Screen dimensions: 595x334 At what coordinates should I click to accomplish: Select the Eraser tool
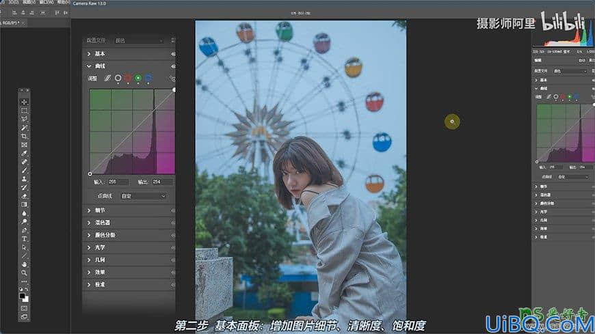[25, 196]
